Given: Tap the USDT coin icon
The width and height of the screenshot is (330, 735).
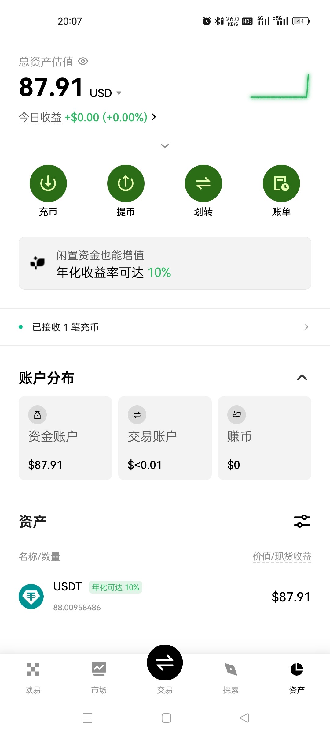Looking at the screenshot, I should coord(31,596).
